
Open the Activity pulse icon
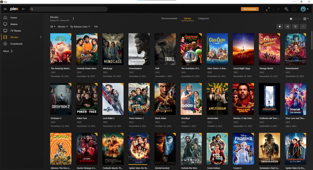279,9
